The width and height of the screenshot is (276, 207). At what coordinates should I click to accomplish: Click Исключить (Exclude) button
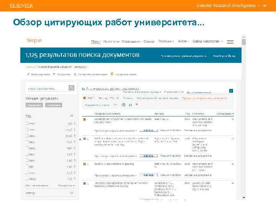54,105
